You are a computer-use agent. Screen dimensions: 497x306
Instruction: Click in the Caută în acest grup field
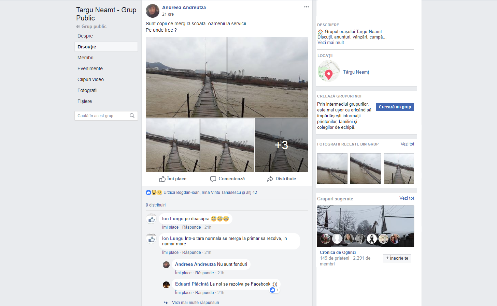coord(102,116)
